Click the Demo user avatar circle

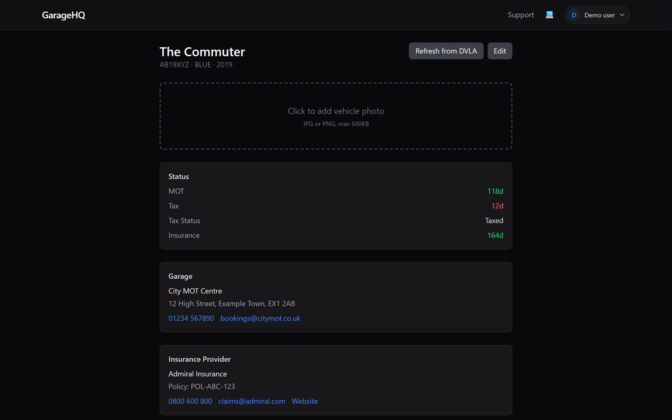pyautogui.click(x=574, y=15)
